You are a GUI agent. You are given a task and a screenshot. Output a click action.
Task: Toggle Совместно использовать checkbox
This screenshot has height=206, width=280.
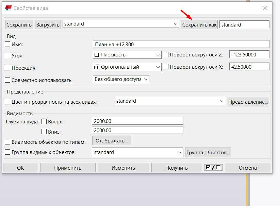pyautogui.click(x=7, y=80)
